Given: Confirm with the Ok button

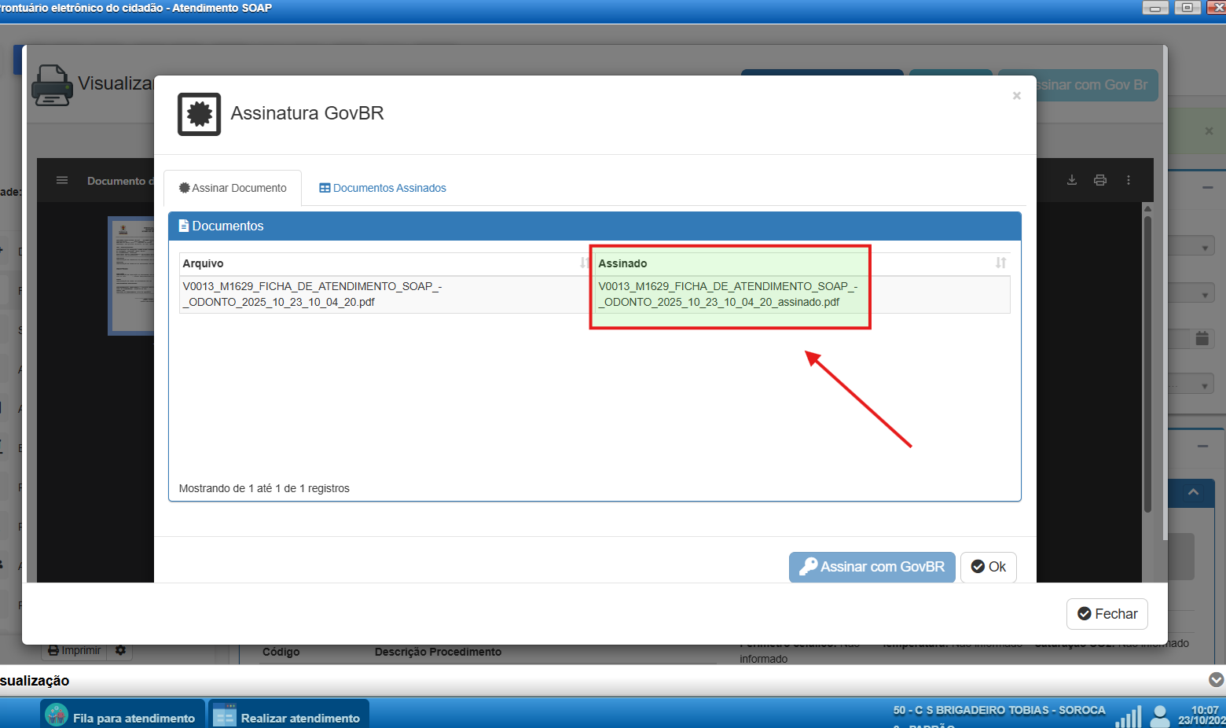Looking at the screenshot, I should [x=988, y=567].
